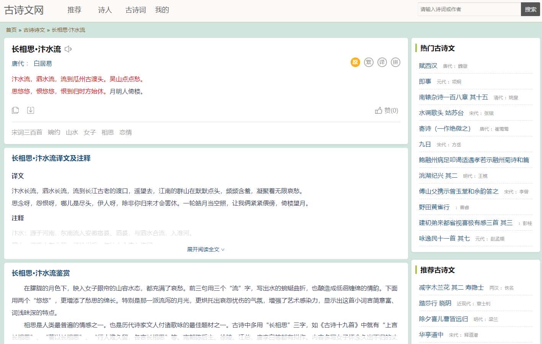
Task: Click the copy poem icon
Action: 15,110
